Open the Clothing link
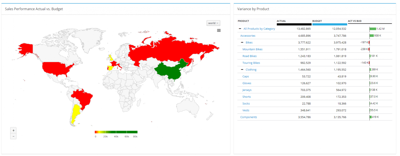 (251, 70)
